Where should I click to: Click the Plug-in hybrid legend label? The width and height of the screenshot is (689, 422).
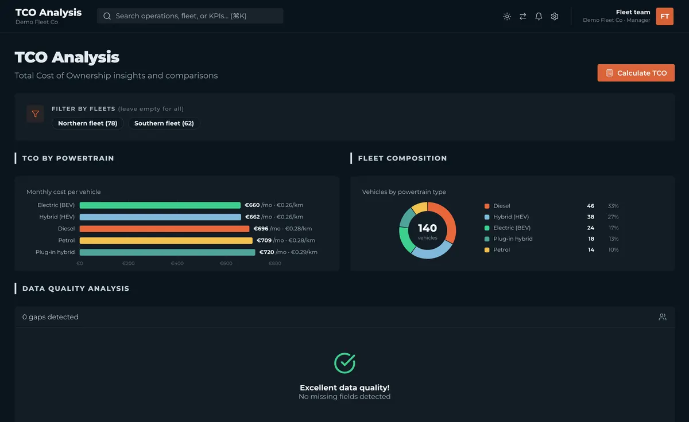[513, 239]
